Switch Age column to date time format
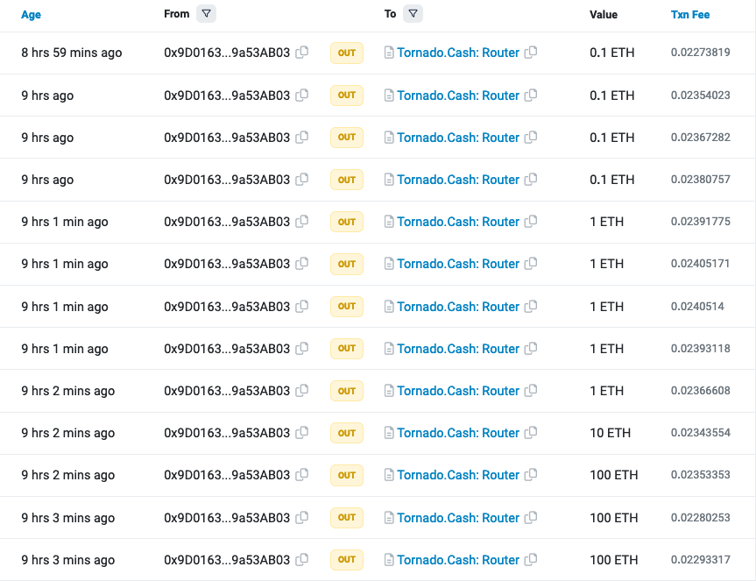756x581 pixels. point(31,15)
